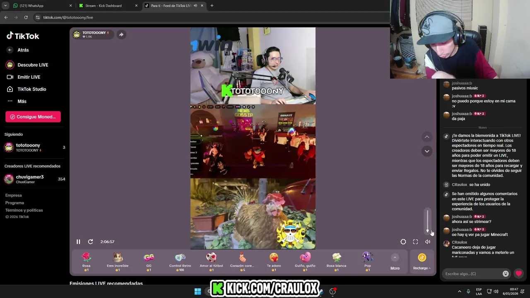Click the TikTok logo
Image resolution: width=530 pixels, height=298 pixels.
coord(23,36)
